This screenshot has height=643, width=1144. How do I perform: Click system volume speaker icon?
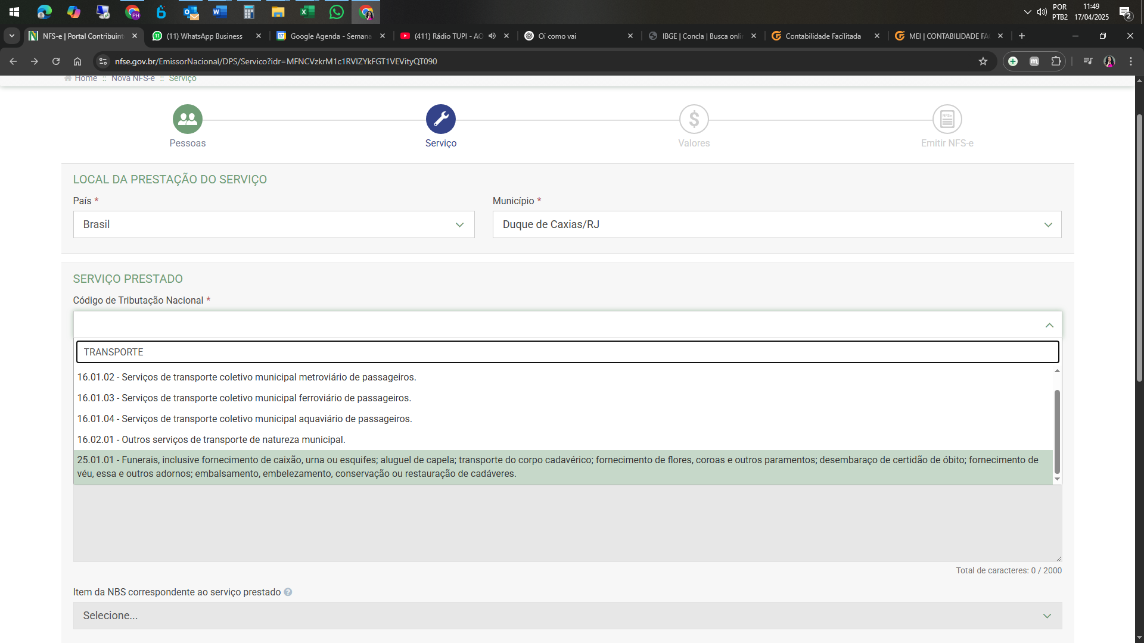(1042, 12)
